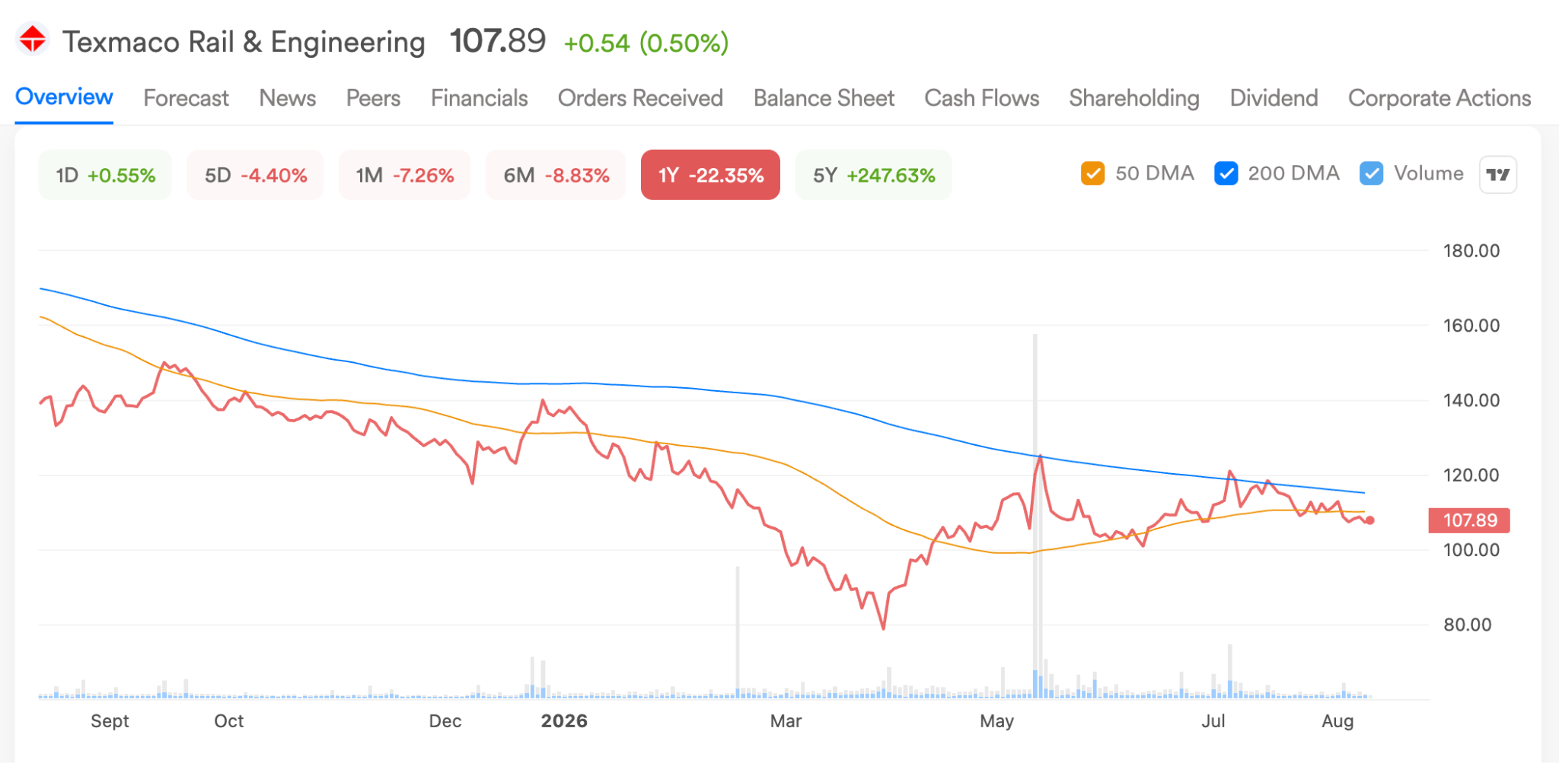
Task: Choose the 5D -4.40% range
Action: 256,175
